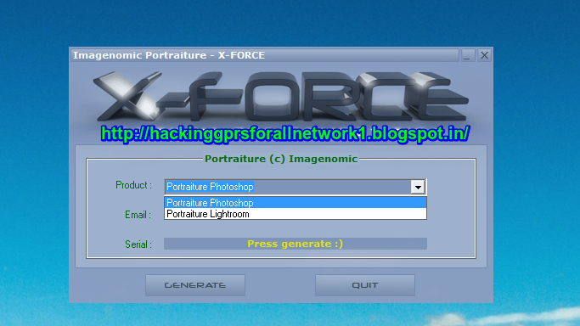Select Portraiture Photoshop from the list
The width and height of the screenshot is (580, 326).
pos(296,203)
